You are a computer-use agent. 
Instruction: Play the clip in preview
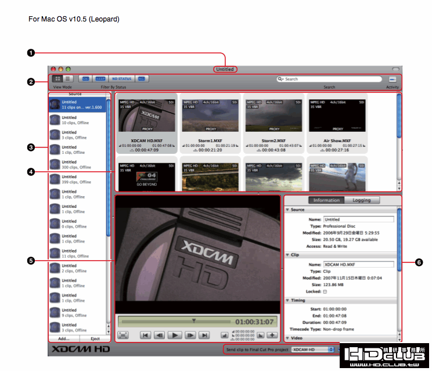coord(175,335)
